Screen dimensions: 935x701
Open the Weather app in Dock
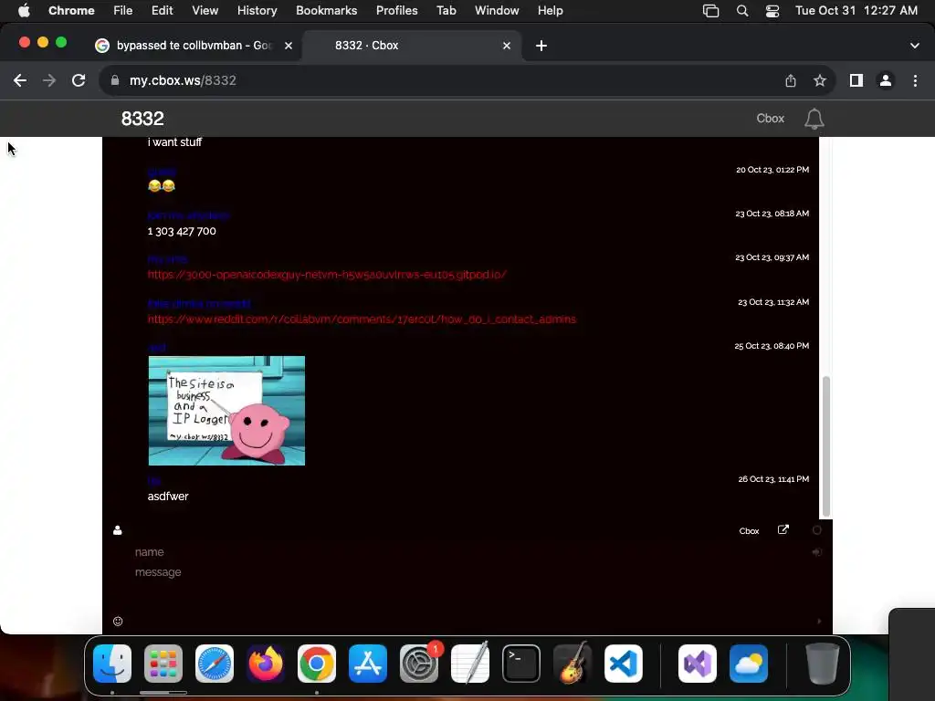click(x=749, y=664)
